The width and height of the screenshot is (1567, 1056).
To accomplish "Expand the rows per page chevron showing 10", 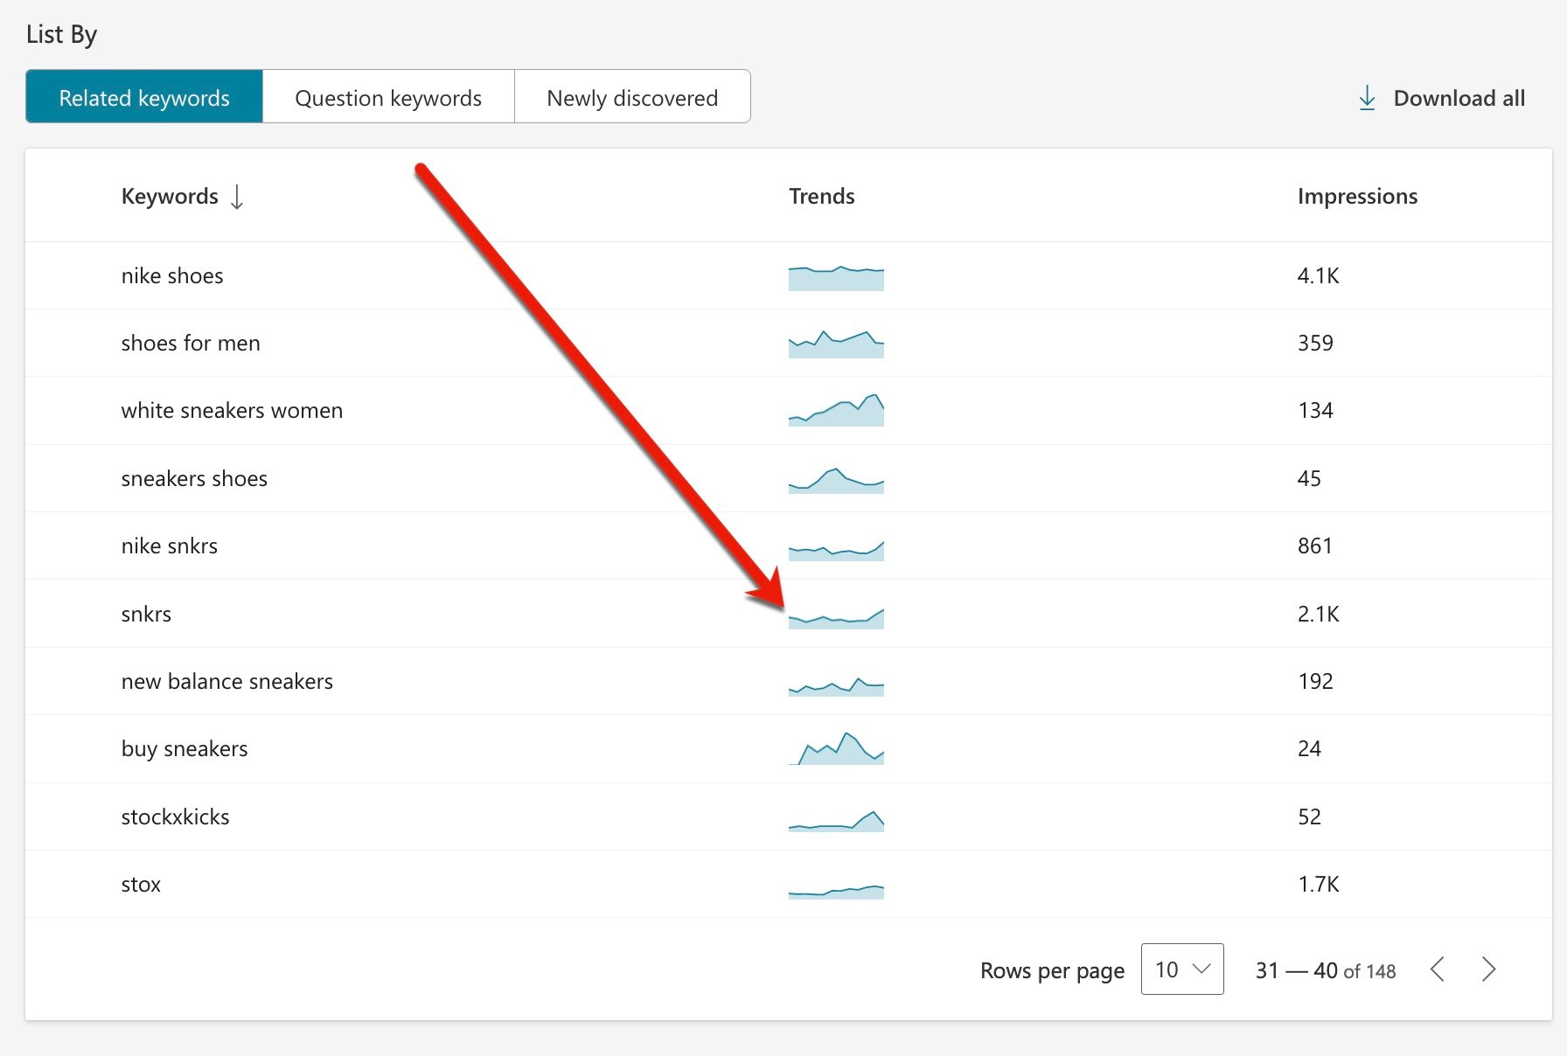I will 1200,969.
